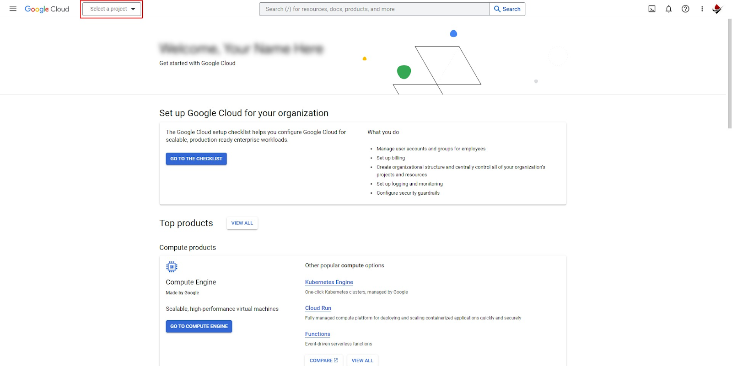Click the Compute Engine chip icon
This screenshot has width=732, height=366.
[172, 266]
